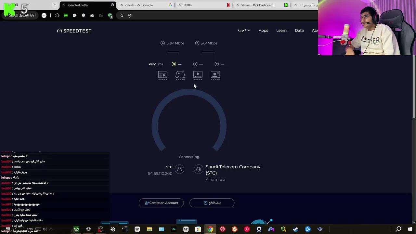Open the Learn menu

(x=281, y=30)
